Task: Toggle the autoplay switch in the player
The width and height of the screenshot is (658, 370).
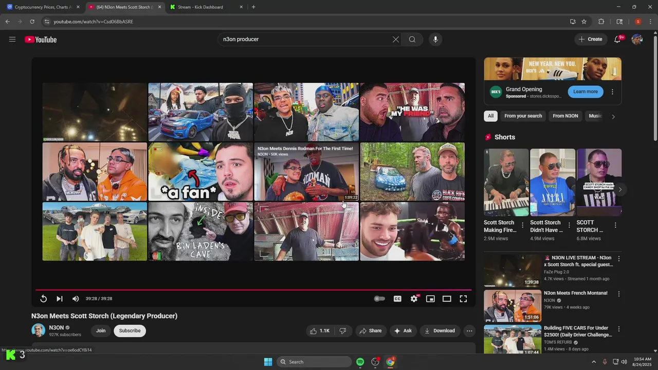Action: click(x=379, y=299)
